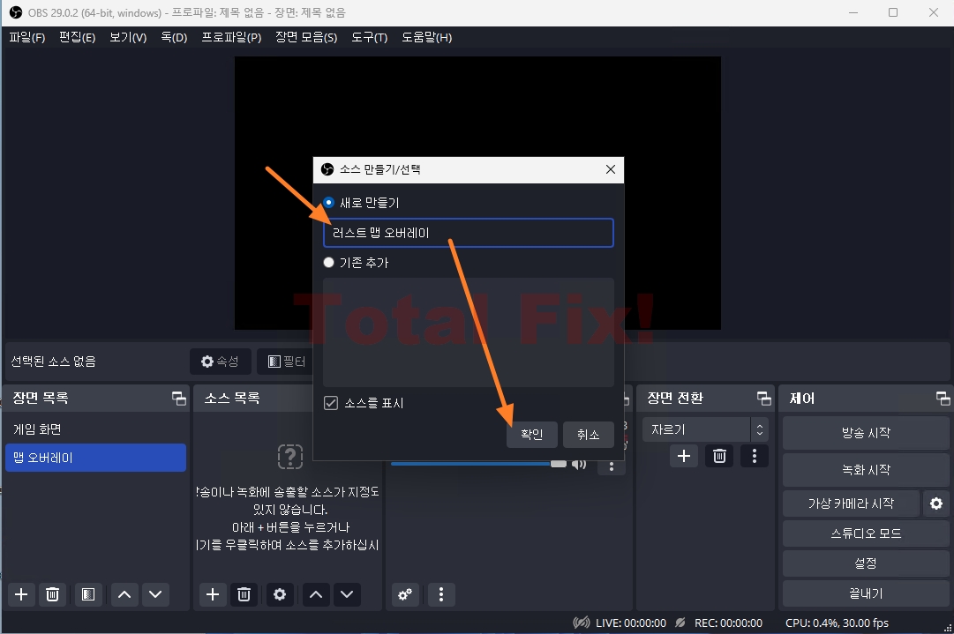Open source 속성 button in toolbar

click(x=220, y=362)
